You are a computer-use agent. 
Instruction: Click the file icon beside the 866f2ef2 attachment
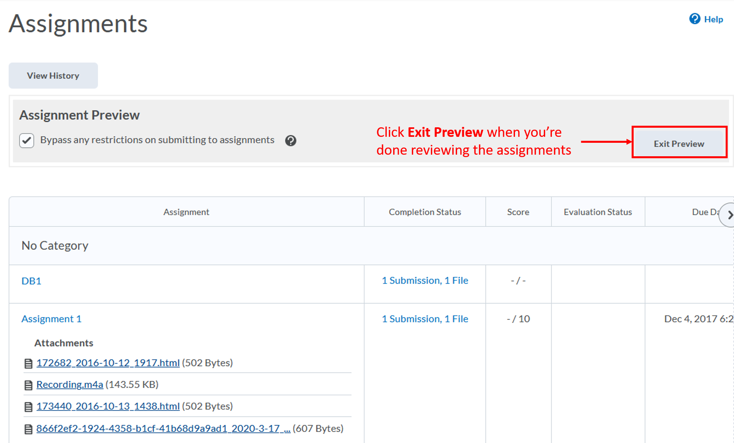pyautogui.click(x=28, y=428)
